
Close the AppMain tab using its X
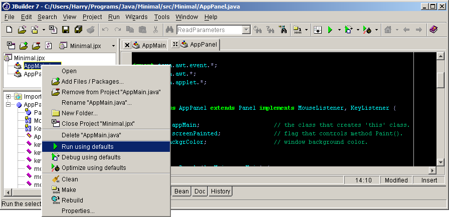tap(127, 45)
